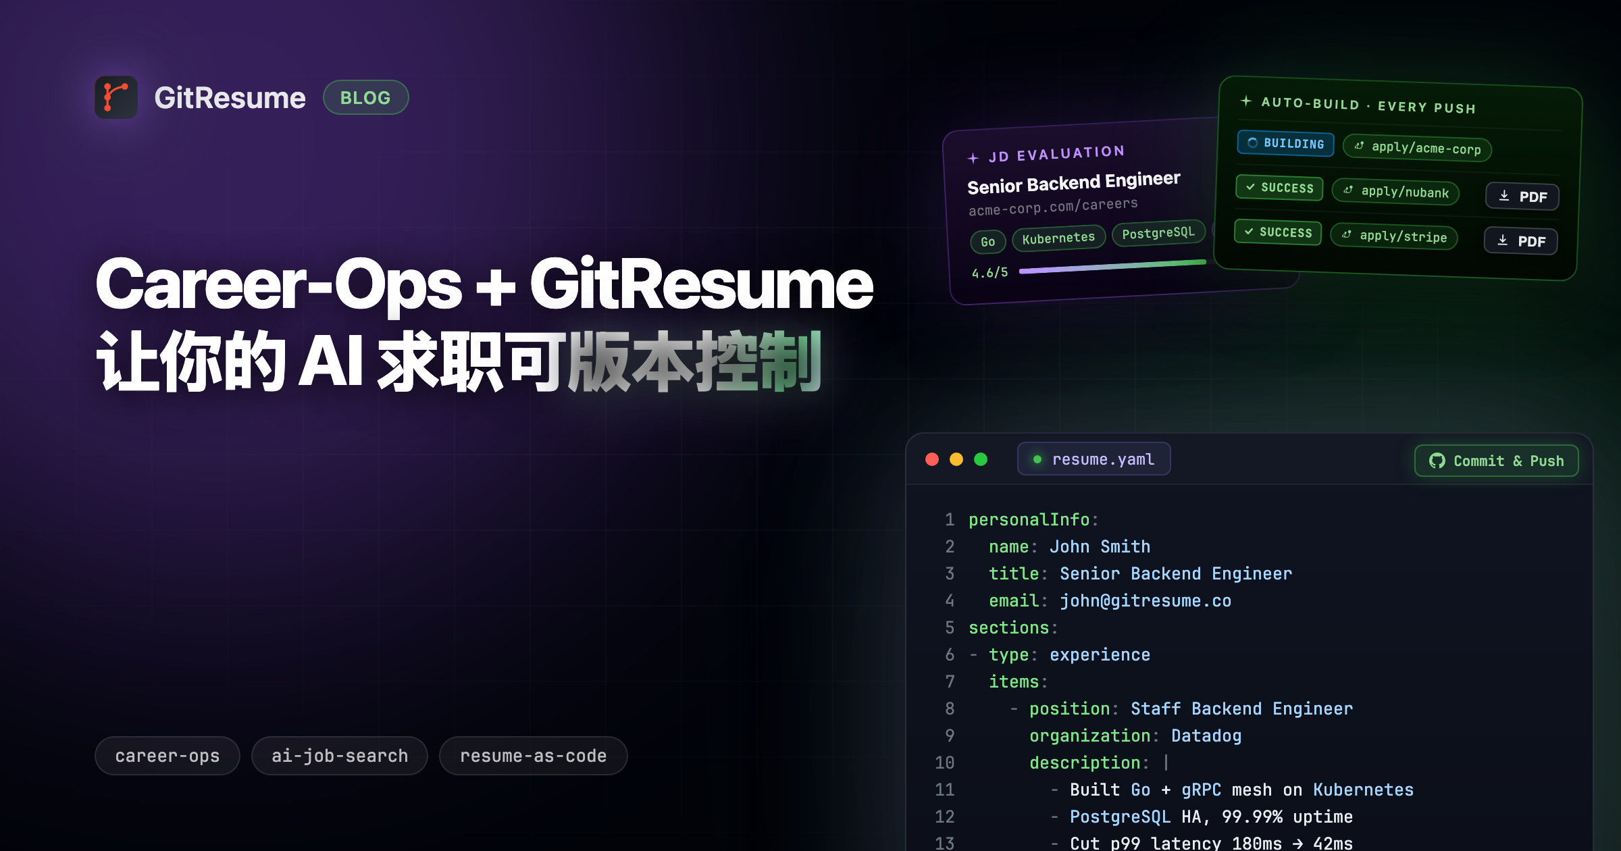Click checkmark icon in apply/stripe SUCCESS badge
The width and height of the screenshot is (1621, 851).
1249,231
